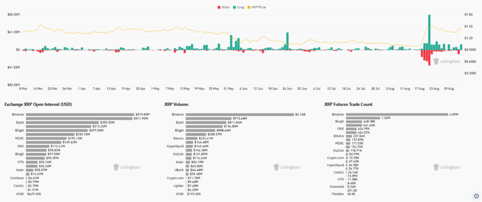Click the $2.16B Binance volume value
This screenshot has height=202, width=482.
(x=300, y=114)
